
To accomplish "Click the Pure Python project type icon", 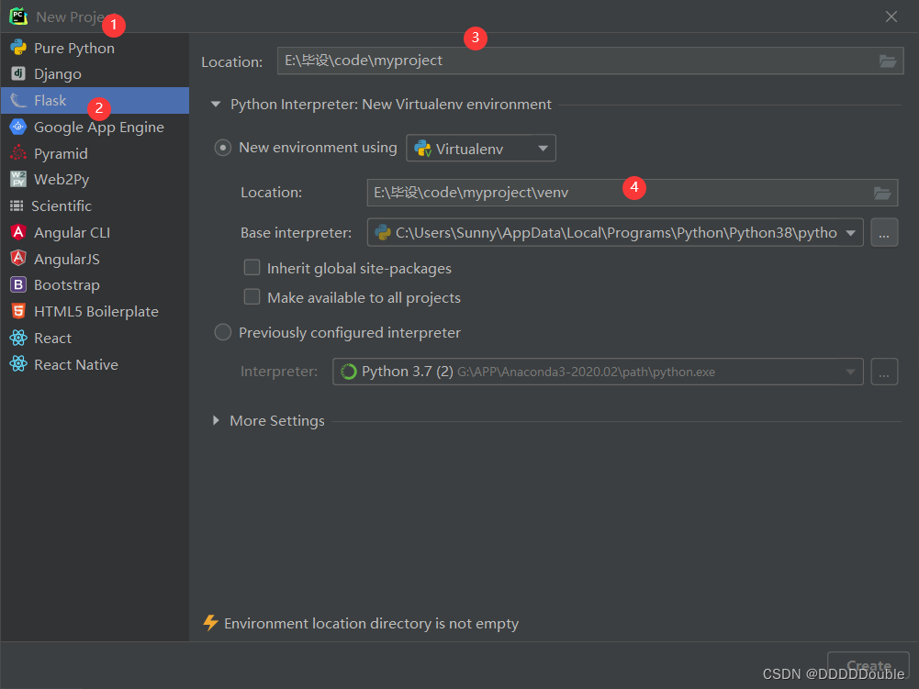I will 18,48.
